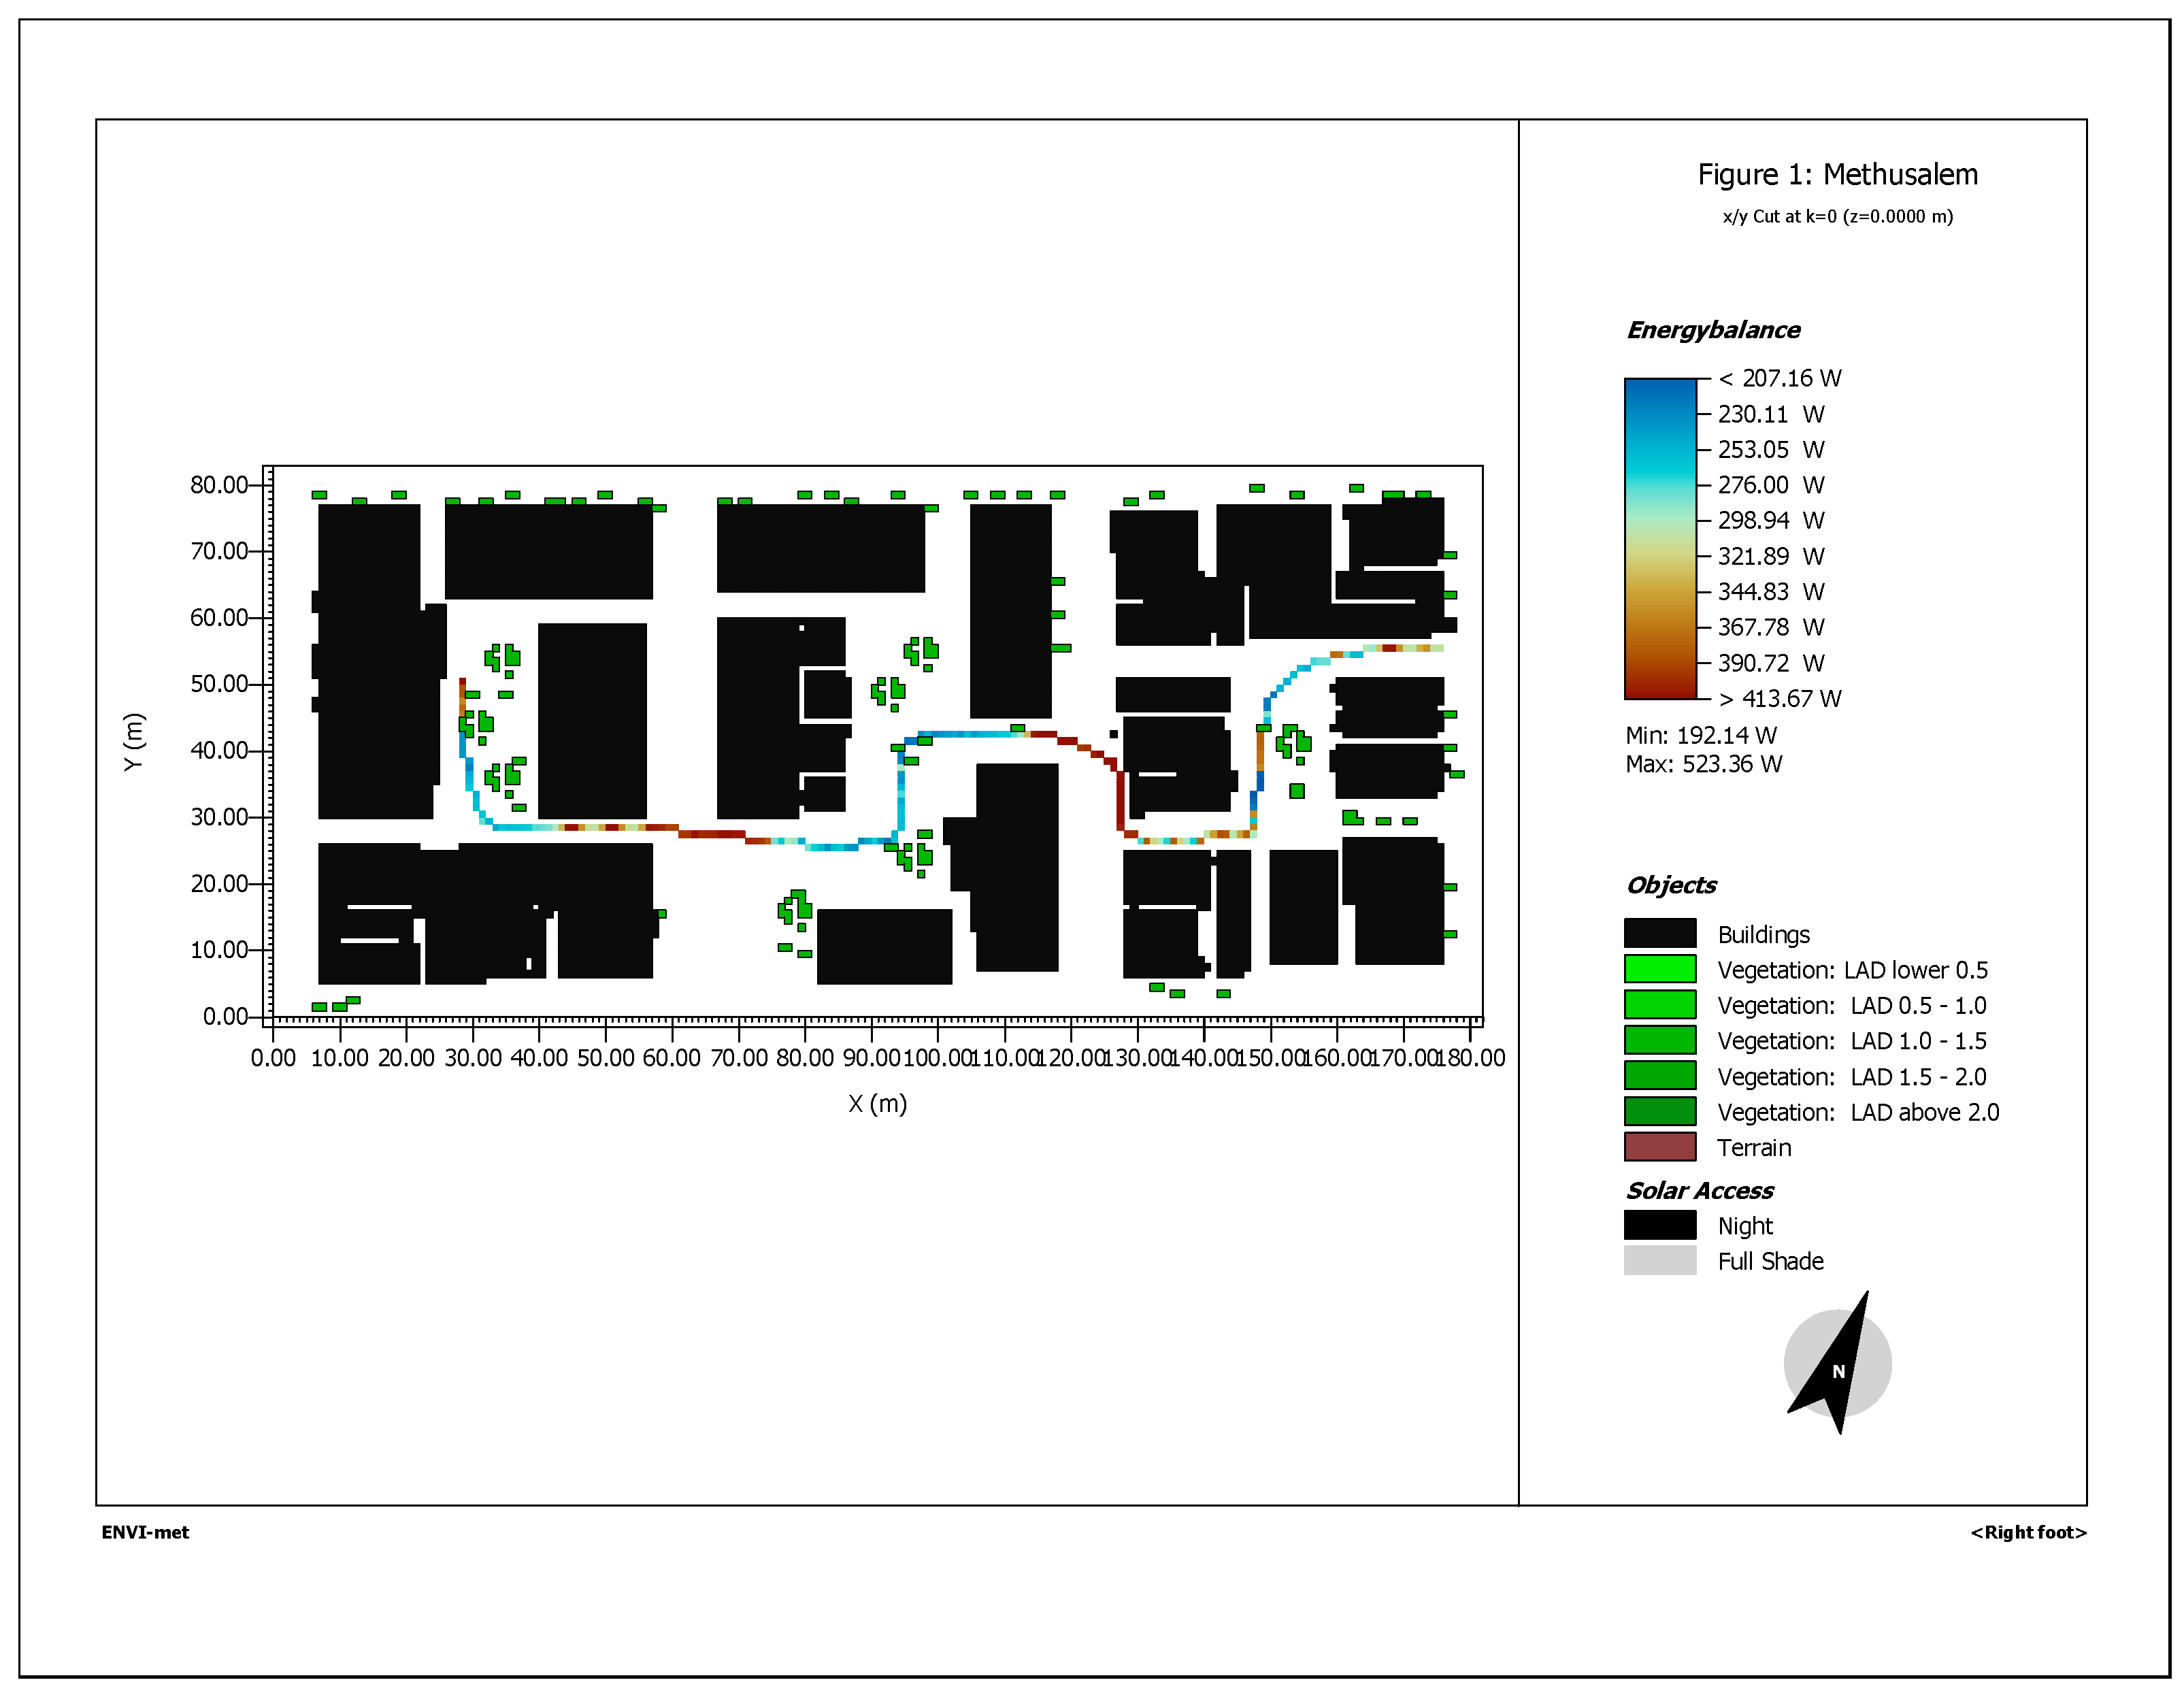Select the Figure 1: Methusalem title
The width and height of the screenshot is (2184, 1693).
pyautogui.click(x=1837, y=174)
